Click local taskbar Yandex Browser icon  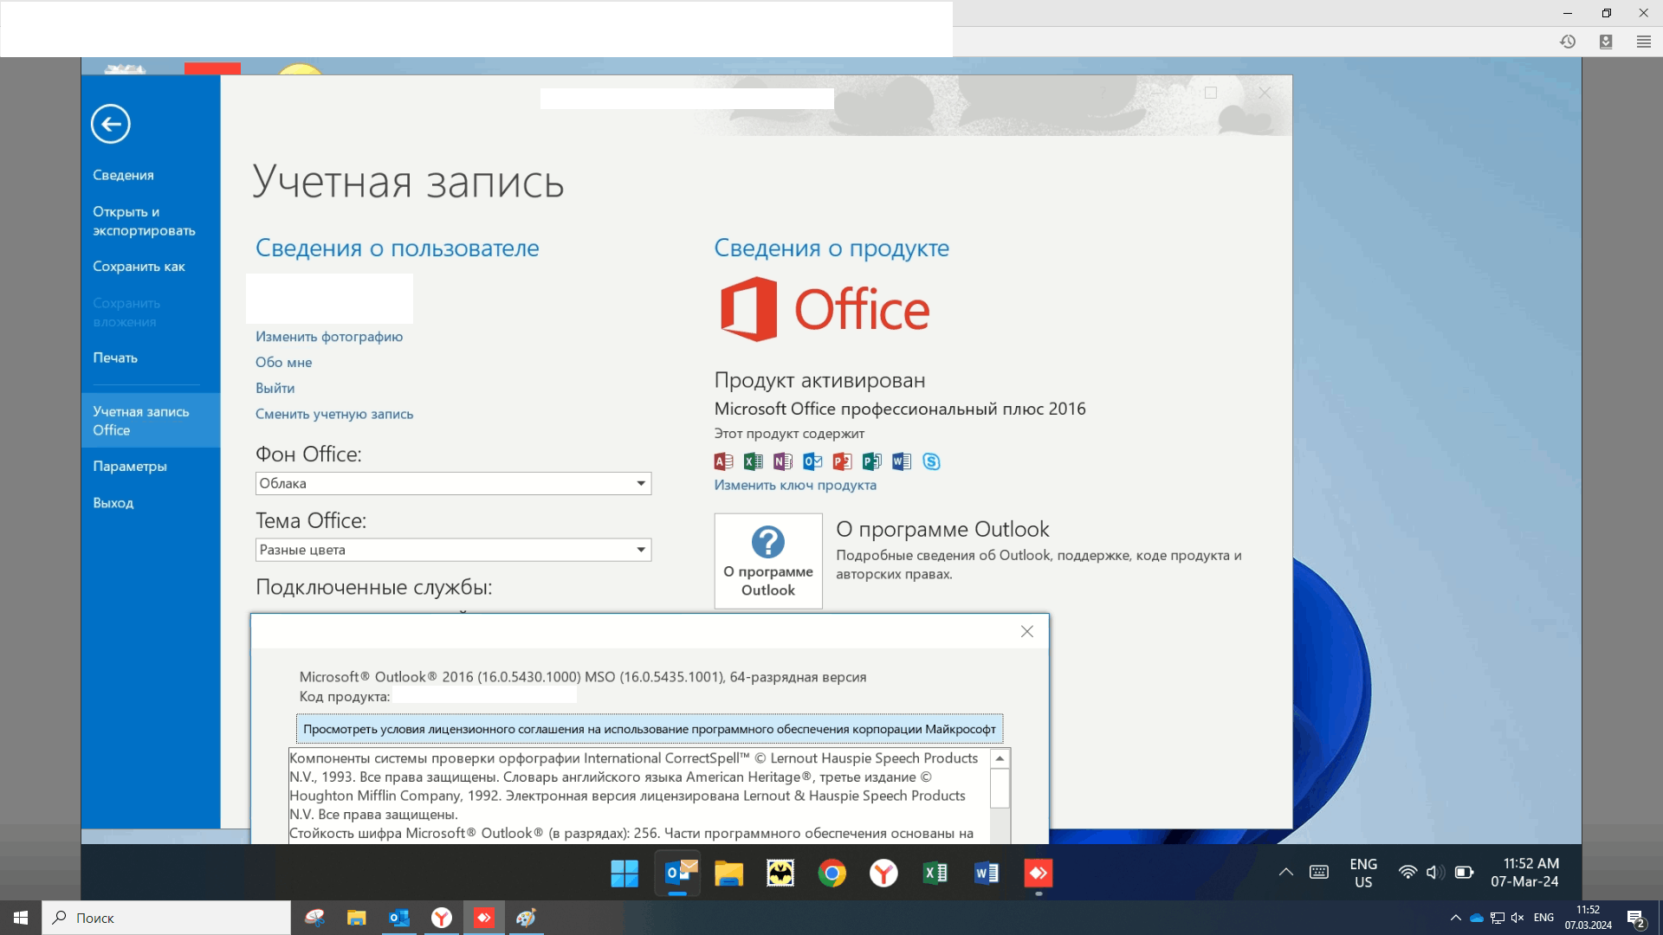tap(442, 918)
